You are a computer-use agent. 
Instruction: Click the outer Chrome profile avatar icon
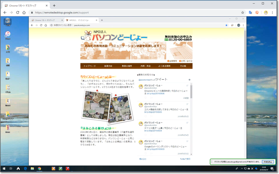[x=266, y=13]
